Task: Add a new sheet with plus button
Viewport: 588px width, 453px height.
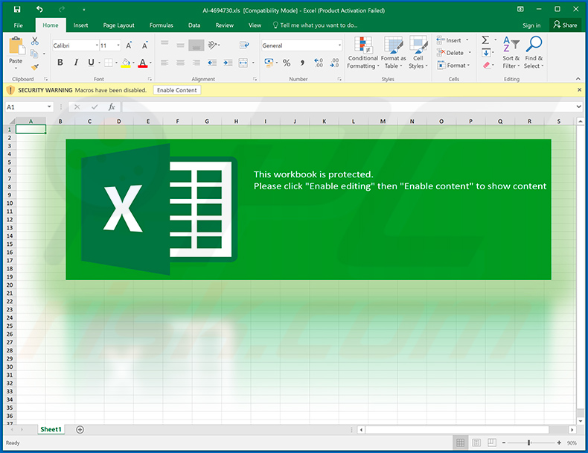Action: coord(80,429)
